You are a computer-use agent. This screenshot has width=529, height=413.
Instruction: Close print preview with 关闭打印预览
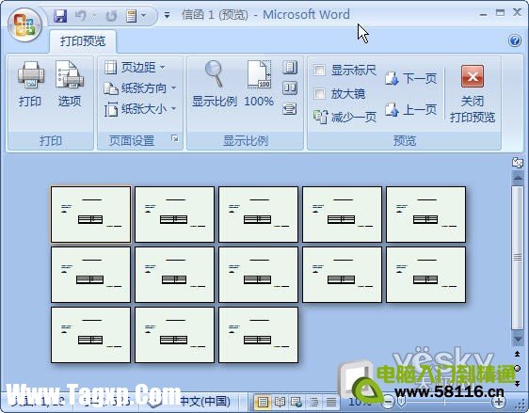473,94
